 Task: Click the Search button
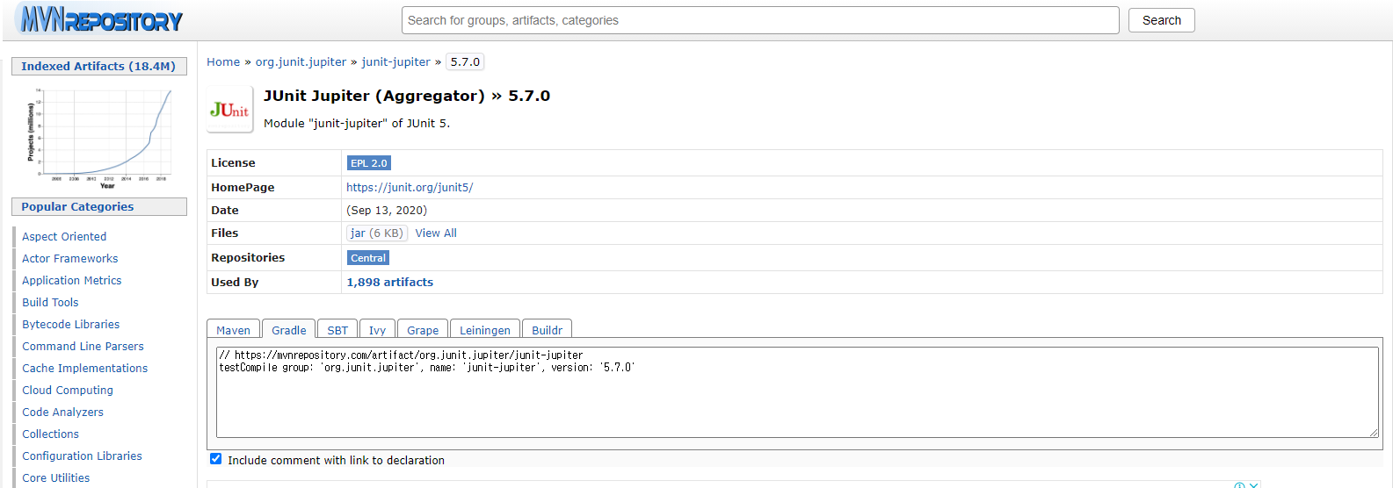(x=1161, y=20)
